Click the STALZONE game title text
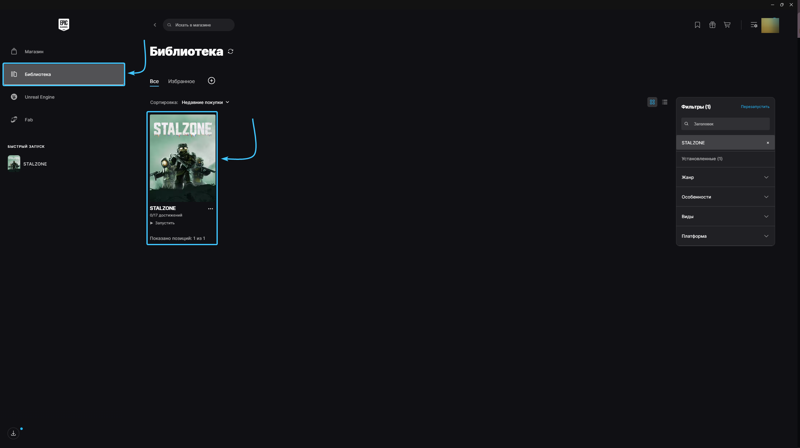 pos(163,208)
